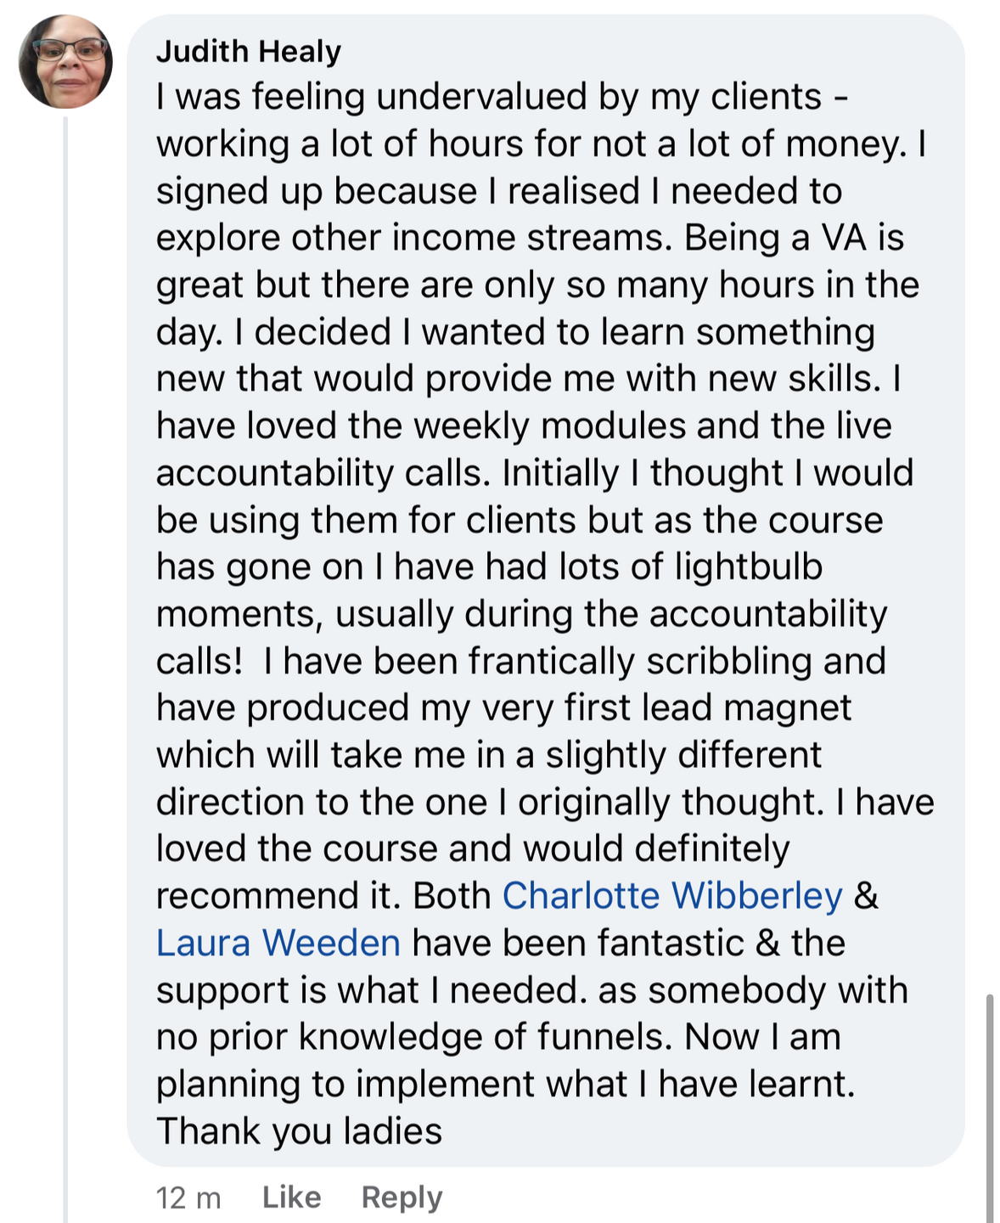1000x1223 pixels.
Task: Open Charlotte Wibberley's tagged profile
Action: 671,896
